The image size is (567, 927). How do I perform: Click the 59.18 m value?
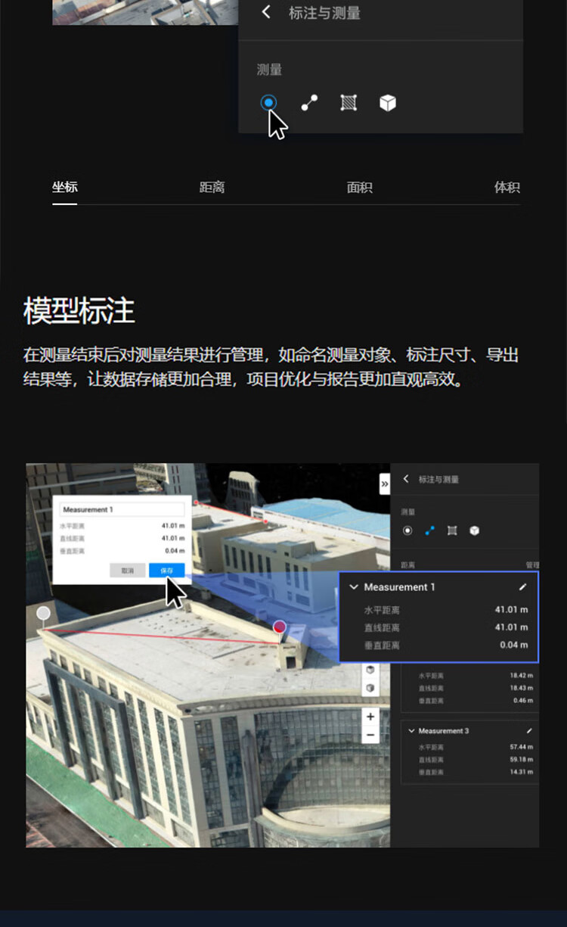520,759
